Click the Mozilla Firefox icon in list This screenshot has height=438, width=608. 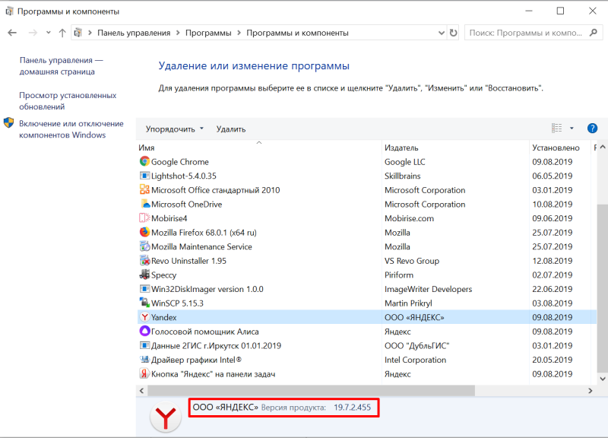point(144,232)
